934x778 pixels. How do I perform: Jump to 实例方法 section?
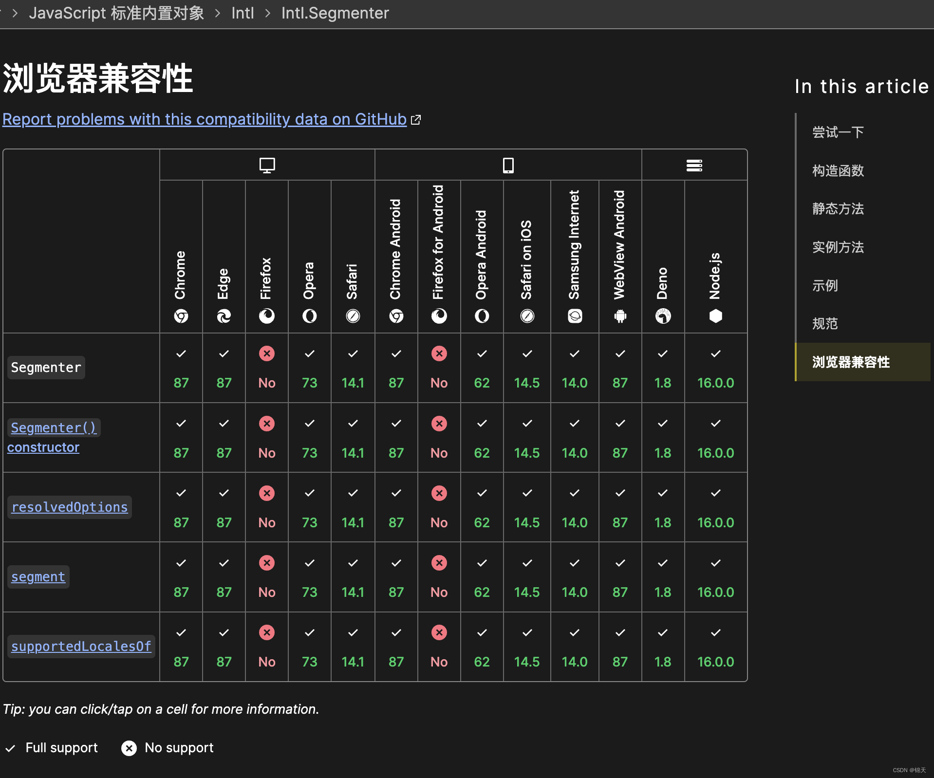click(838, 247)
